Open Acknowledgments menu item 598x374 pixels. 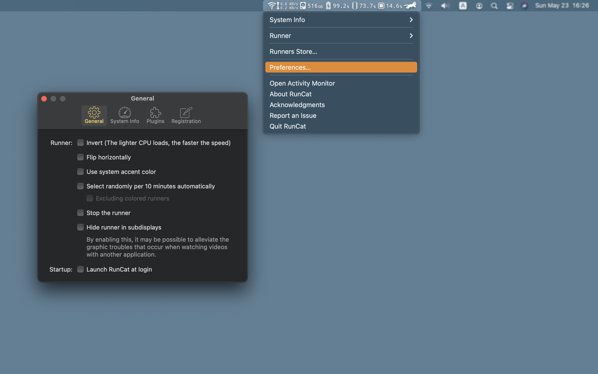[x=341, y=105]
